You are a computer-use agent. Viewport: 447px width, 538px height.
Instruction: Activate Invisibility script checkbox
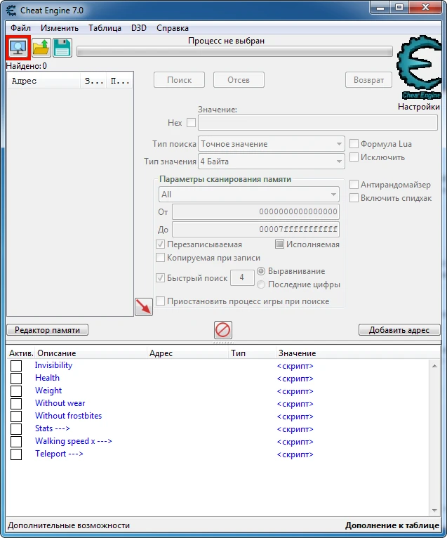click(x=16, y=366)
